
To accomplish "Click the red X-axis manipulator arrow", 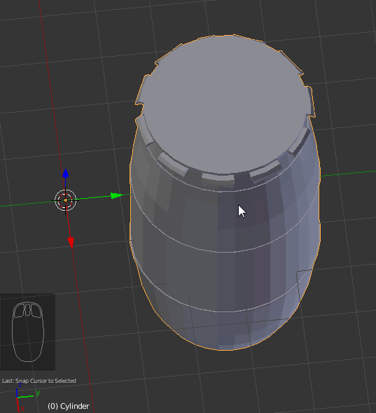I will point(71,242).
